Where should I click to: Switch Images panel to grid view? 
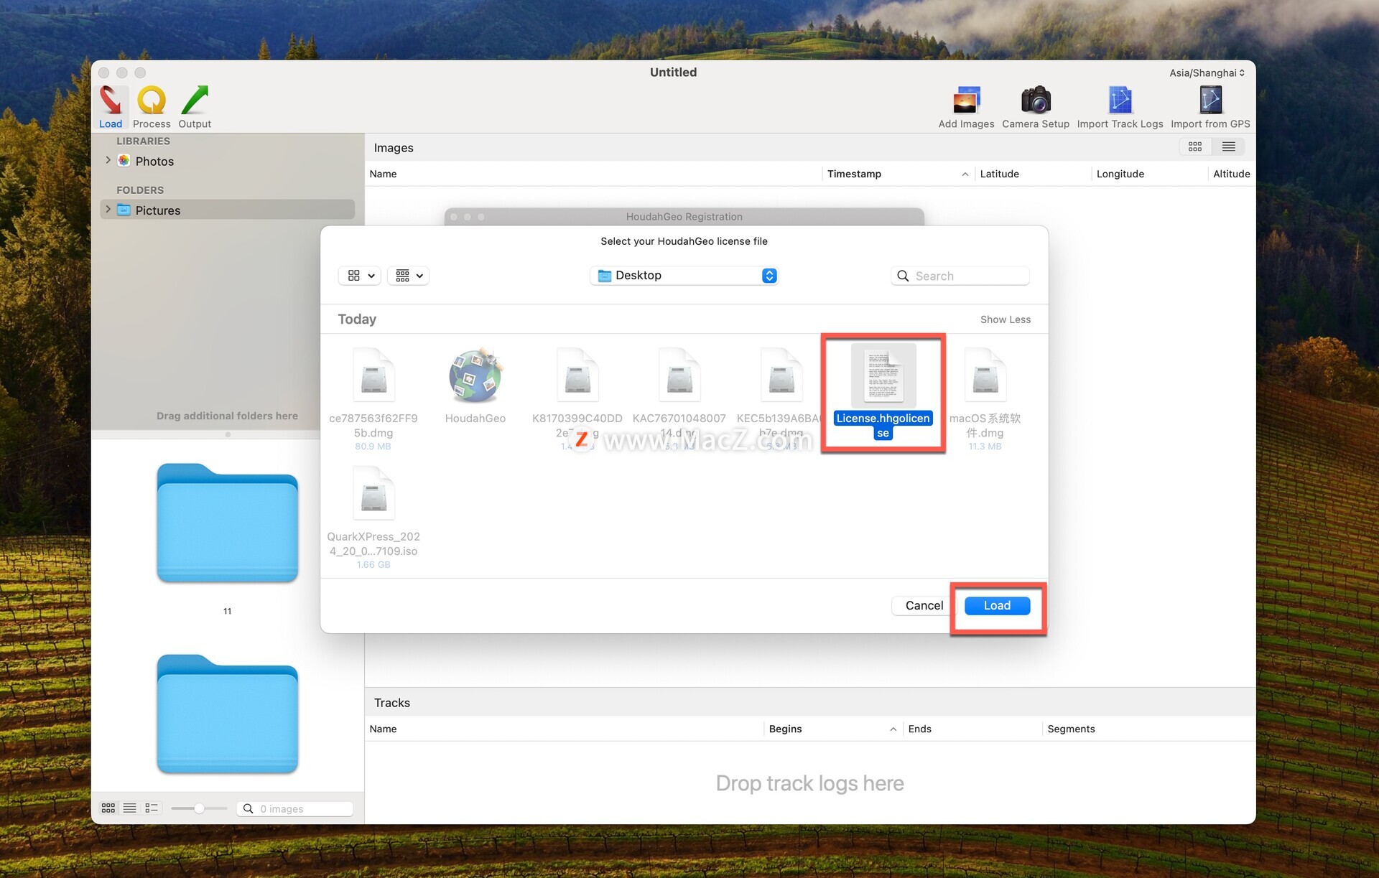(1195, 146)
